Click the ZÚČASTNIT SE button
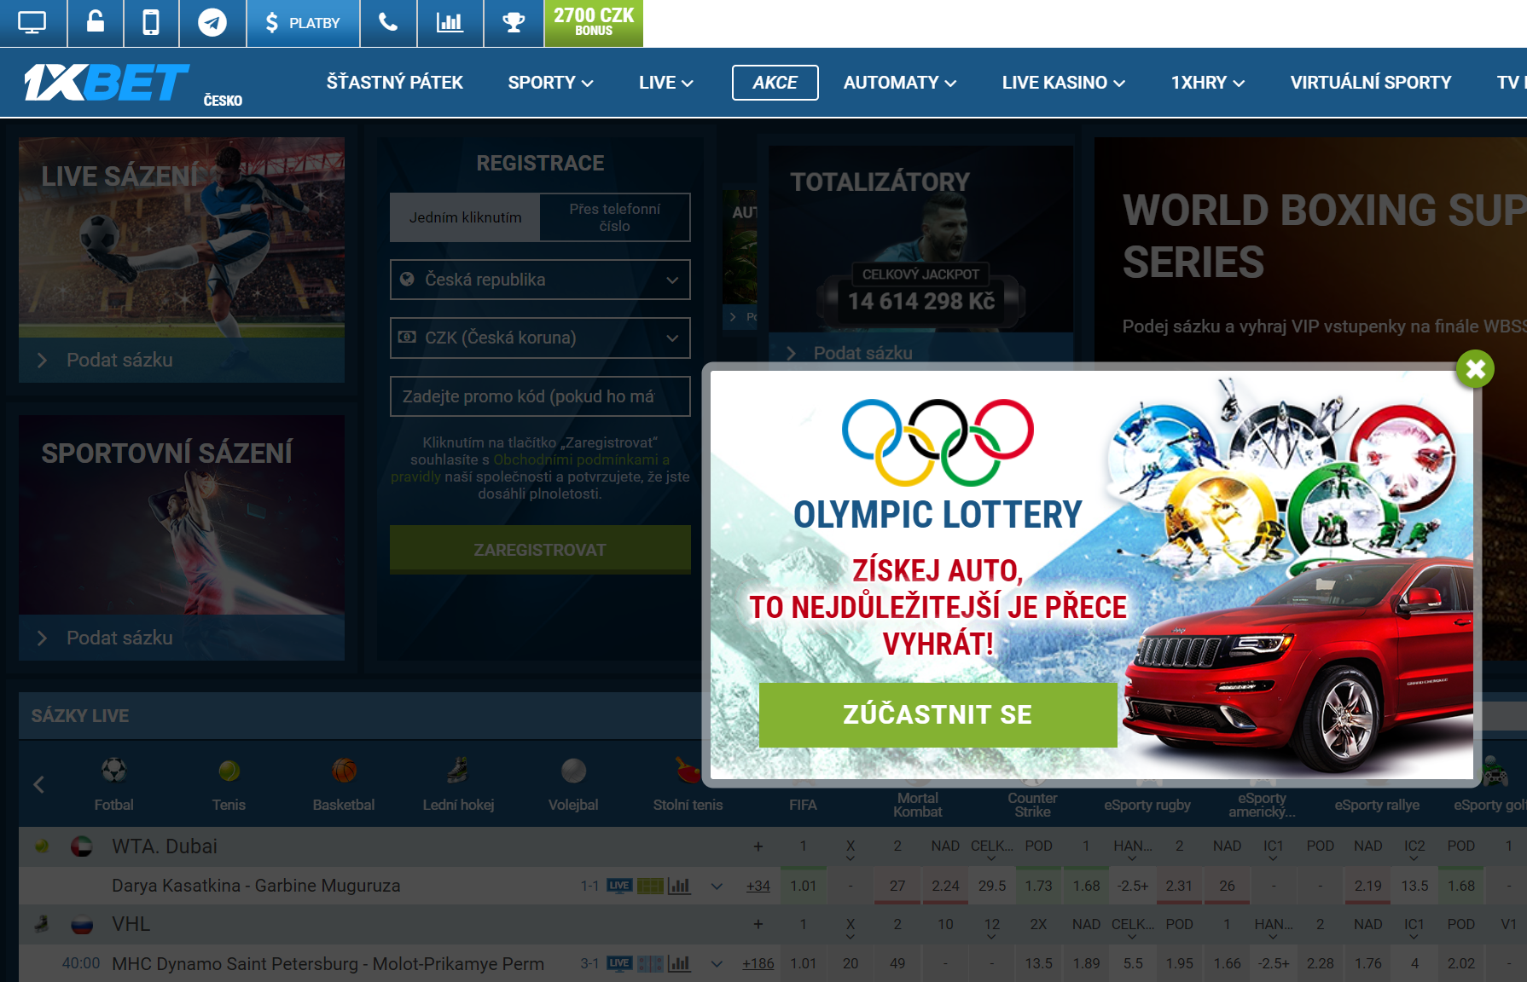1527x982 pixels. click(938, 714)
